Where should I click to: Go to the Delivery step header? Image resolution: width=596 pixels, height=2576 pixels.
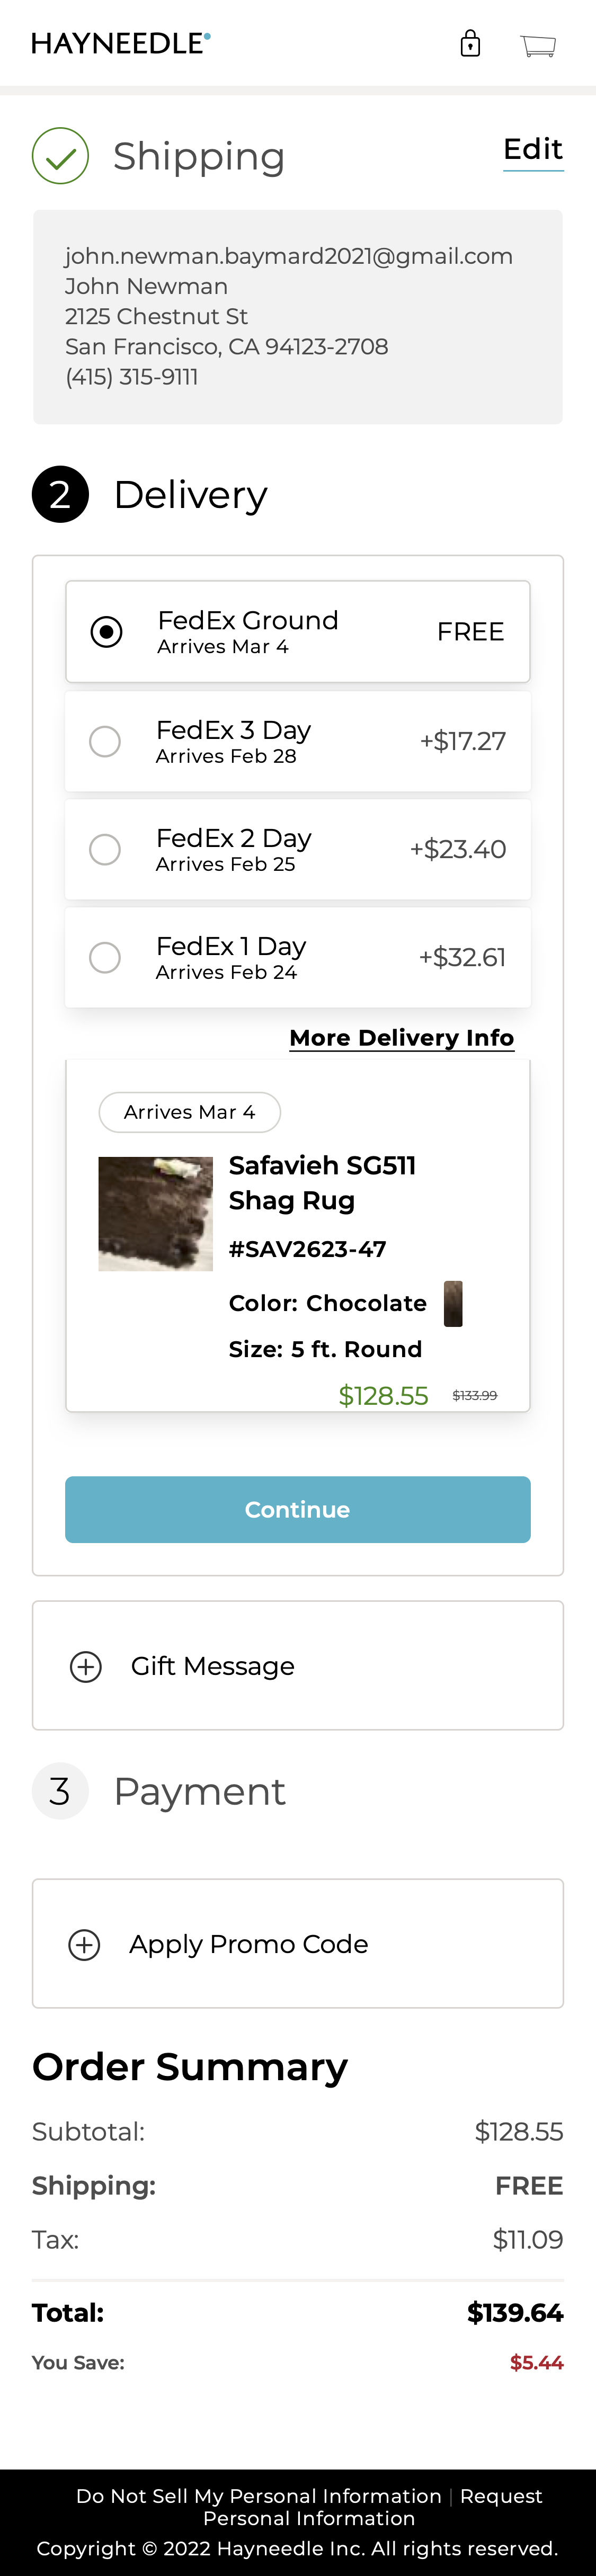point(191,493)
